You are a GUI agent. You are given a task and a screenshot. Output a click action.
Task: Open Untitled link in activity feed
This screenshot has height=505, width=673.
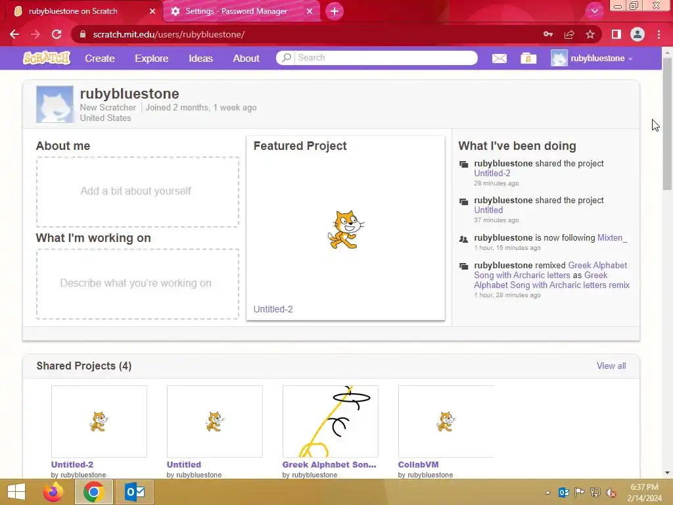point(488,210)
